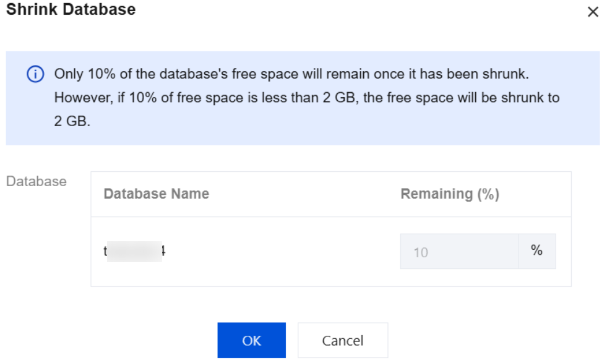Click the Shrink Database dialog title
Screen dimensions: 607x363
click(71, 10)
